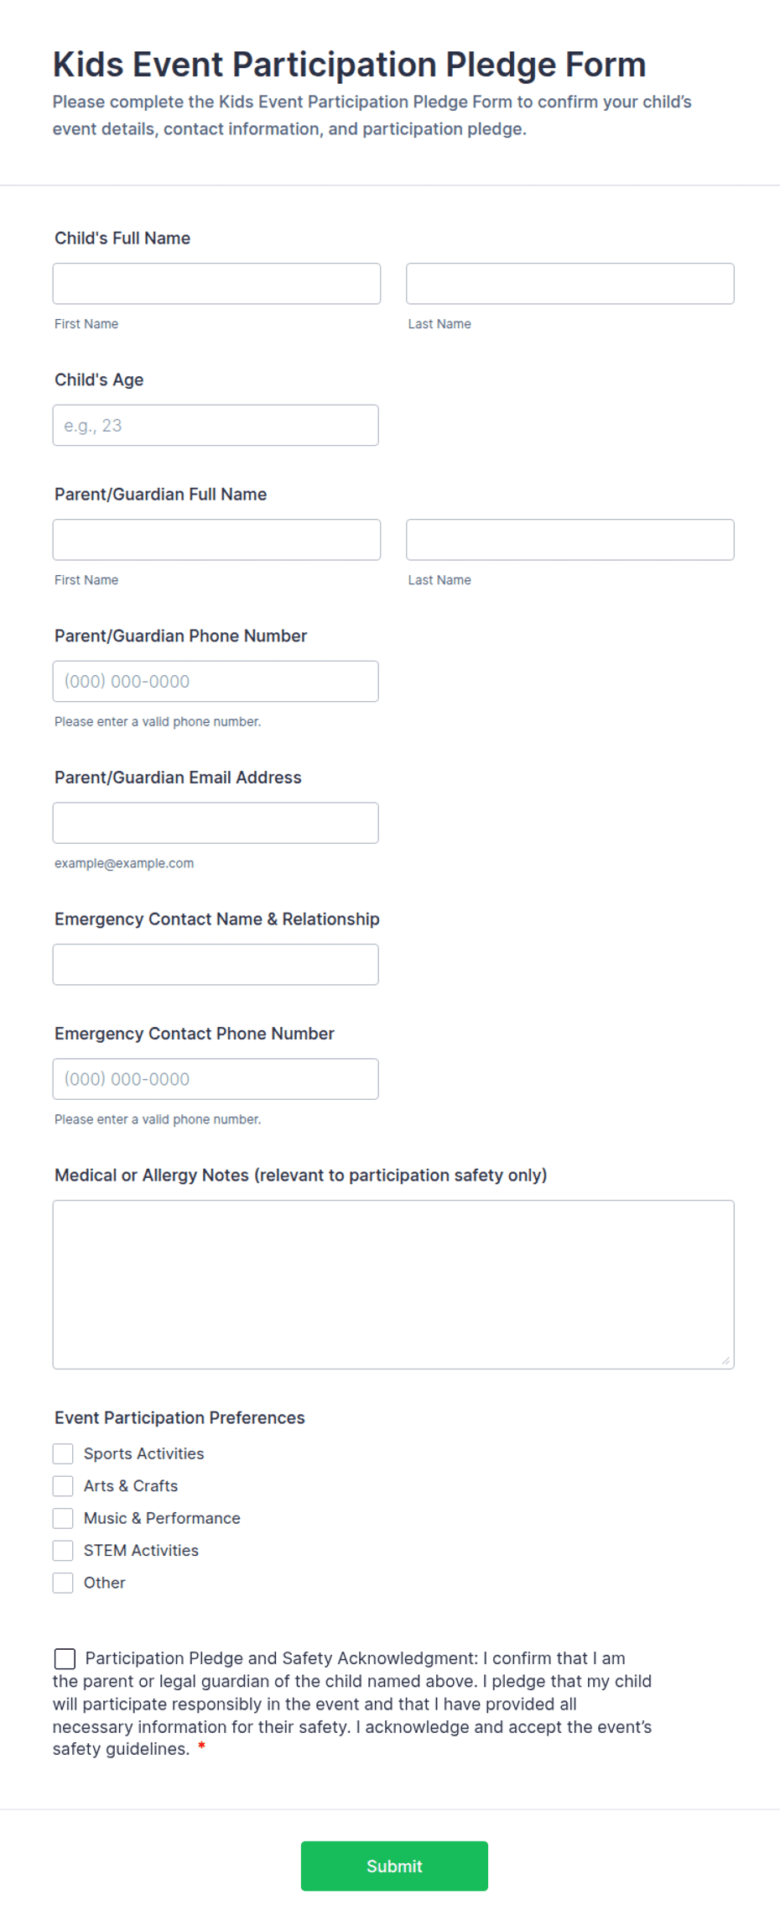
Task: Select the Other preference checkbox
Action: (63, 1584)
